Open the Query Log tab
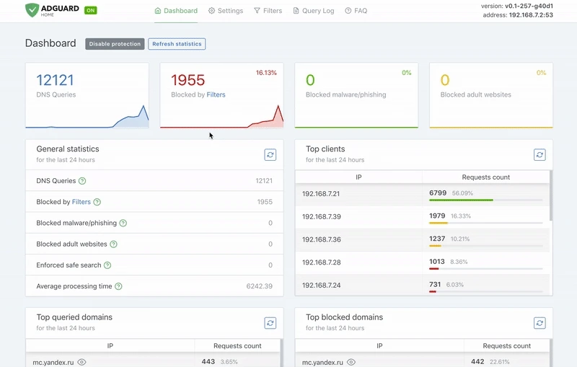Image resolution: width=577 pixels, height=367 pixels. click(x=314, y=11)
